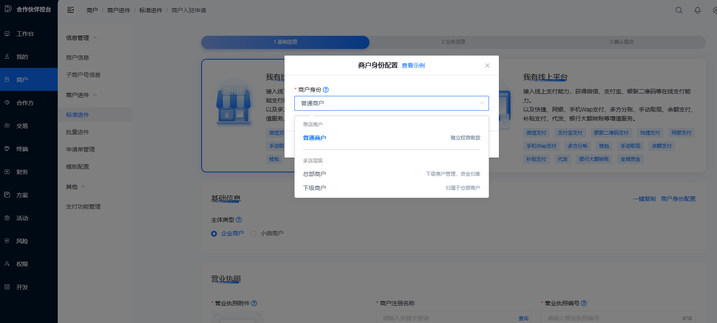This screenshot has width=717, height=323.
Task: Click the 一键复制 link
Action: coord(644,199)
